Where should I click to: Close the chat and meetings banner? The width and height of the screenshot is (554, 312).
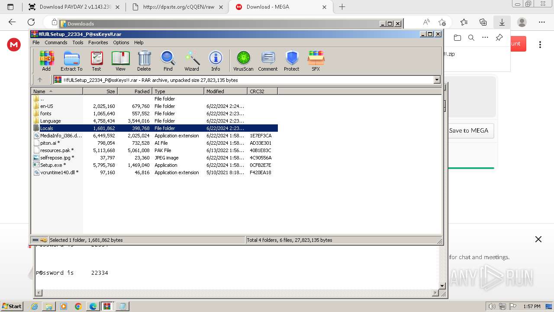pos(538,239)
